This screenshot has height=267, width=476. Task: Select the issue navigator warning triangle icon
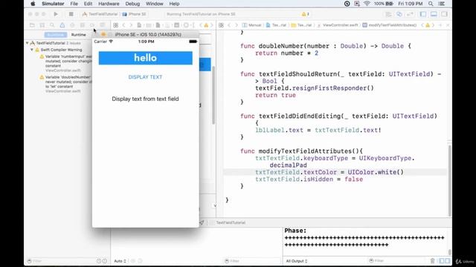coord(62,25)
